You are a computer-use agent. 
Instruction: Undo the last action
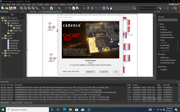pos(96,8)
